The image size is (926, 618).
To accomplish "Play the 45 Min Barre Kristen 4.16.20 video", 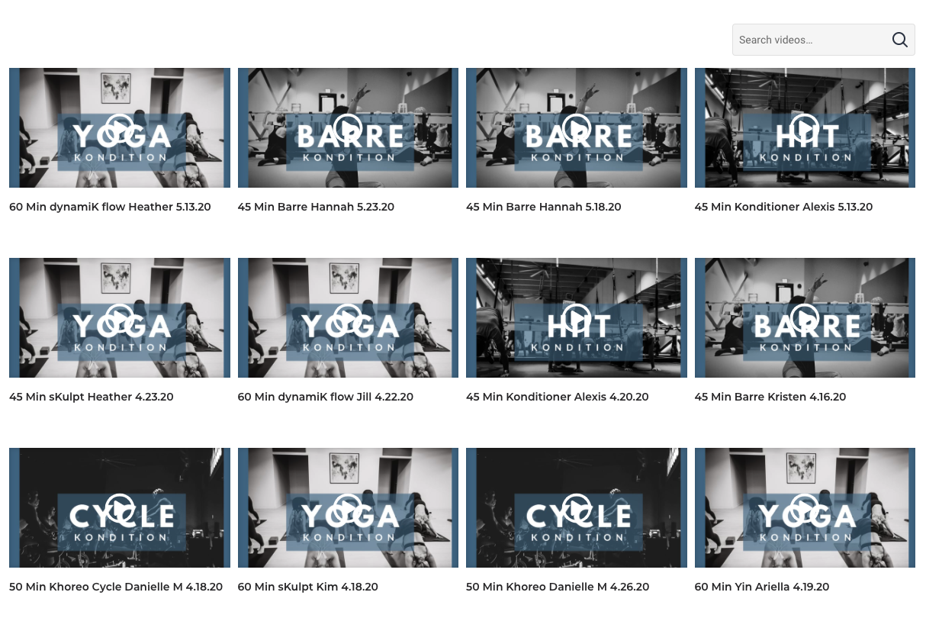I will 805,317.
